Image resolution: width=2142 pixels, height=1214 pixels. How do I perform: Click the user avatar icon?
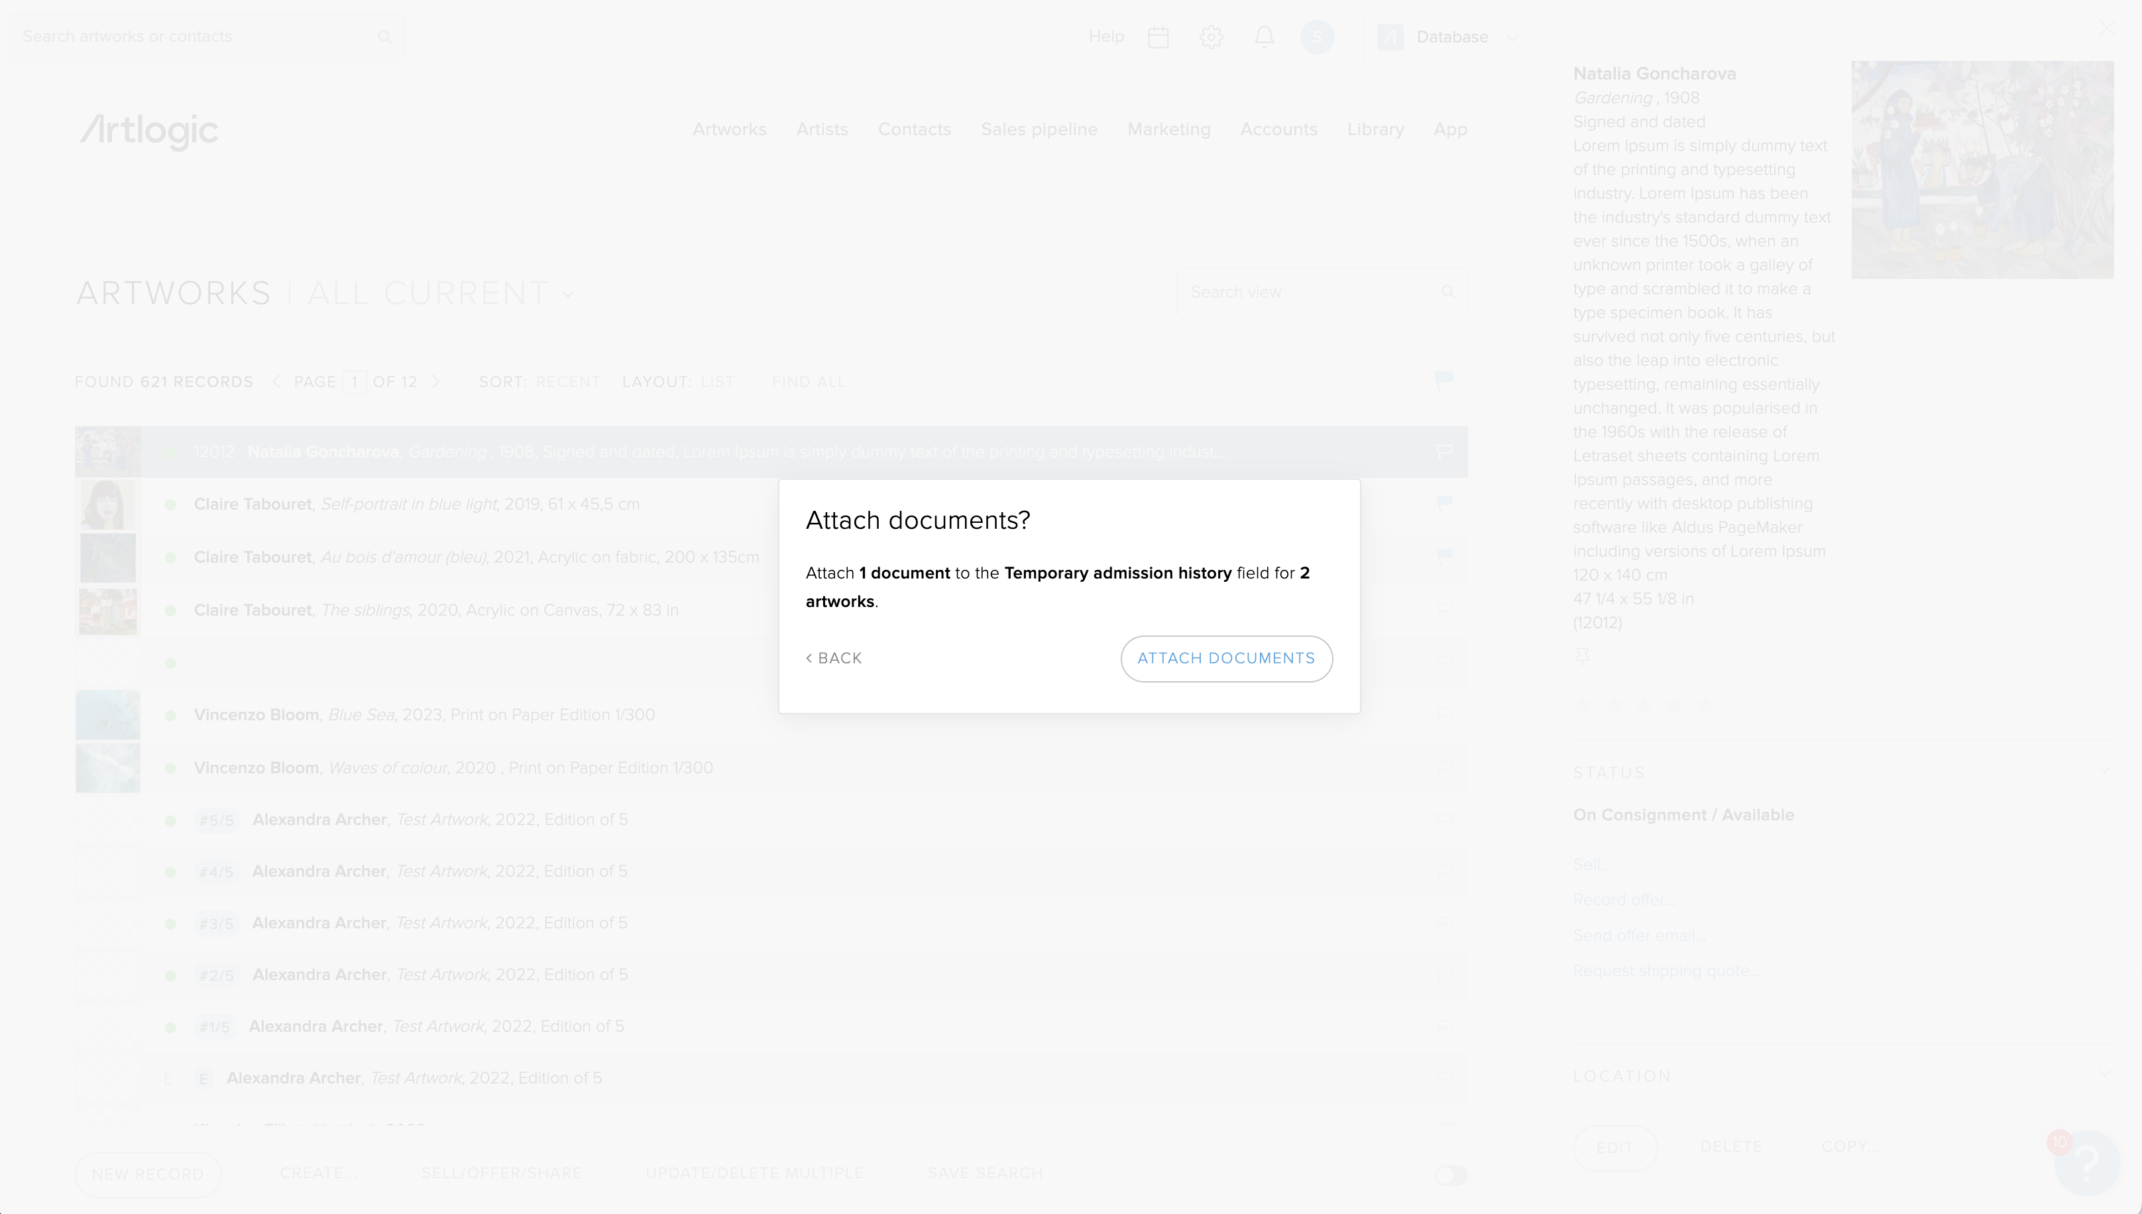1317,36
